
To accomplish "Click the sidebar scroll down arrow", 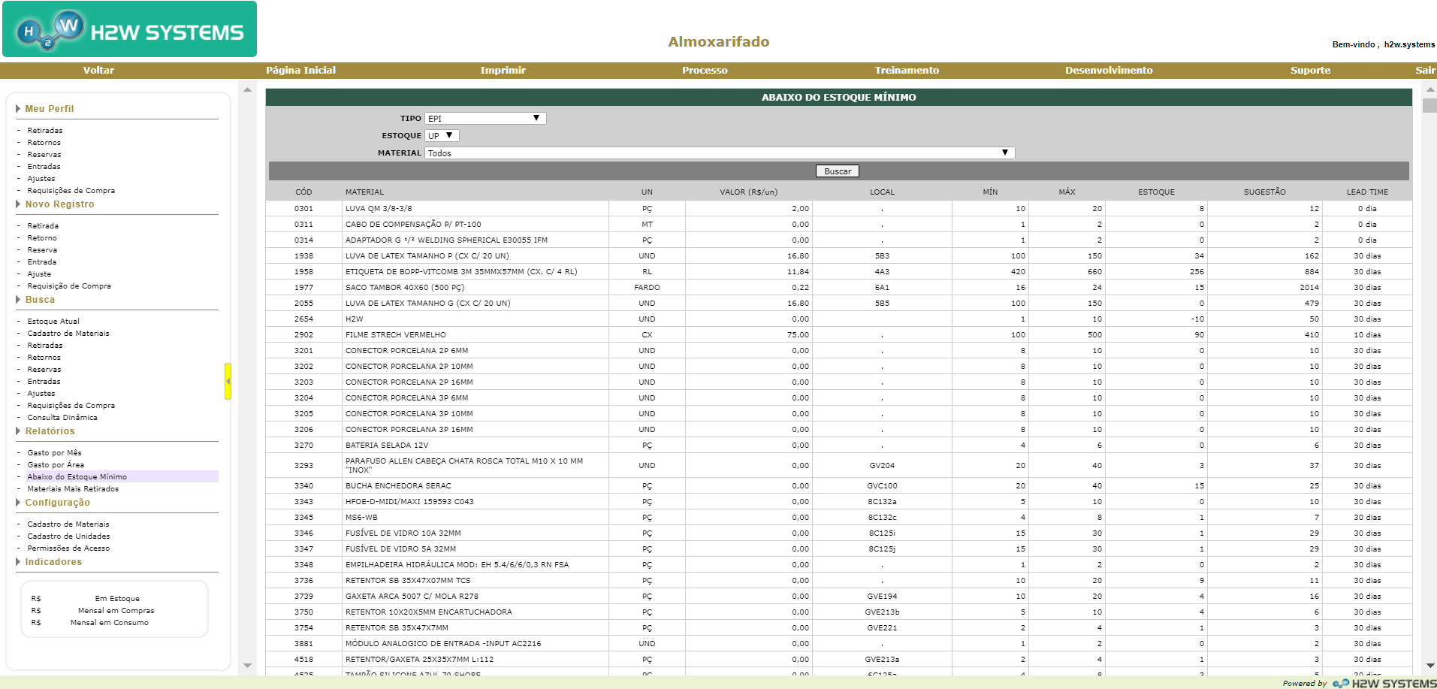I will coord(247,666).
